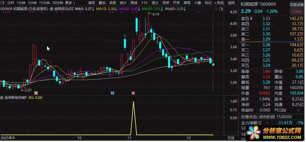Switch to 30分钟 period tab
This screenshot has width=306, height=142.
[58, 3]
